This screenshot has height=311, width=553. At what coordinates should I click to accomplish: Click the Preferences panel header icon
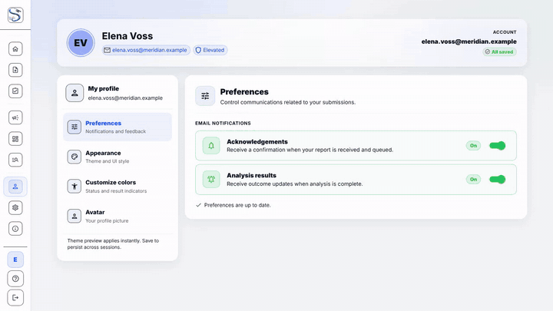click(205, 96)
